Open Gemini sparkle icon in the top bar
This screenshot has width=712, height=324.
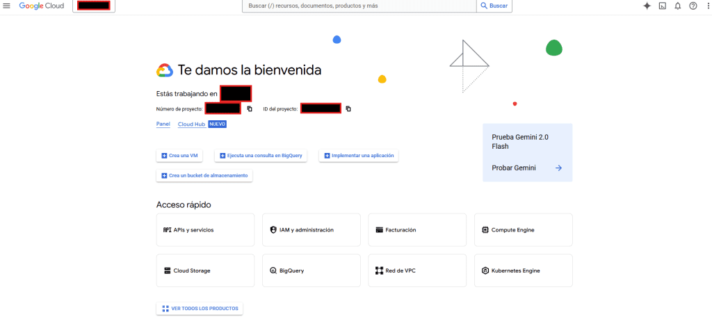(x=647, y=6)
